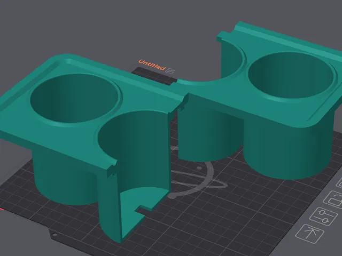Screen dimensions: 342x256
Task: Click the orange Untitled plate name
Action: click(x=152, y=65)
